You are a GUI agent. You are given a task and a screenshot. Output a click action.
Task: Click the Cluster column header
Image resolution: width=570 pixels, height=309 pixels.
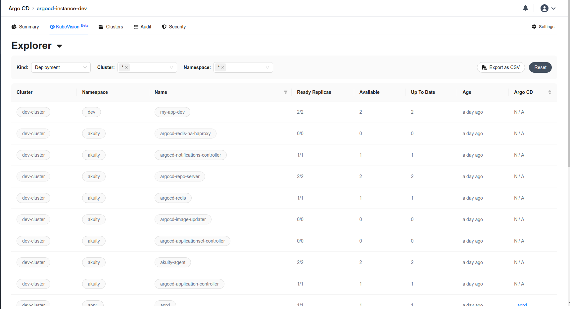coord(24,92)
